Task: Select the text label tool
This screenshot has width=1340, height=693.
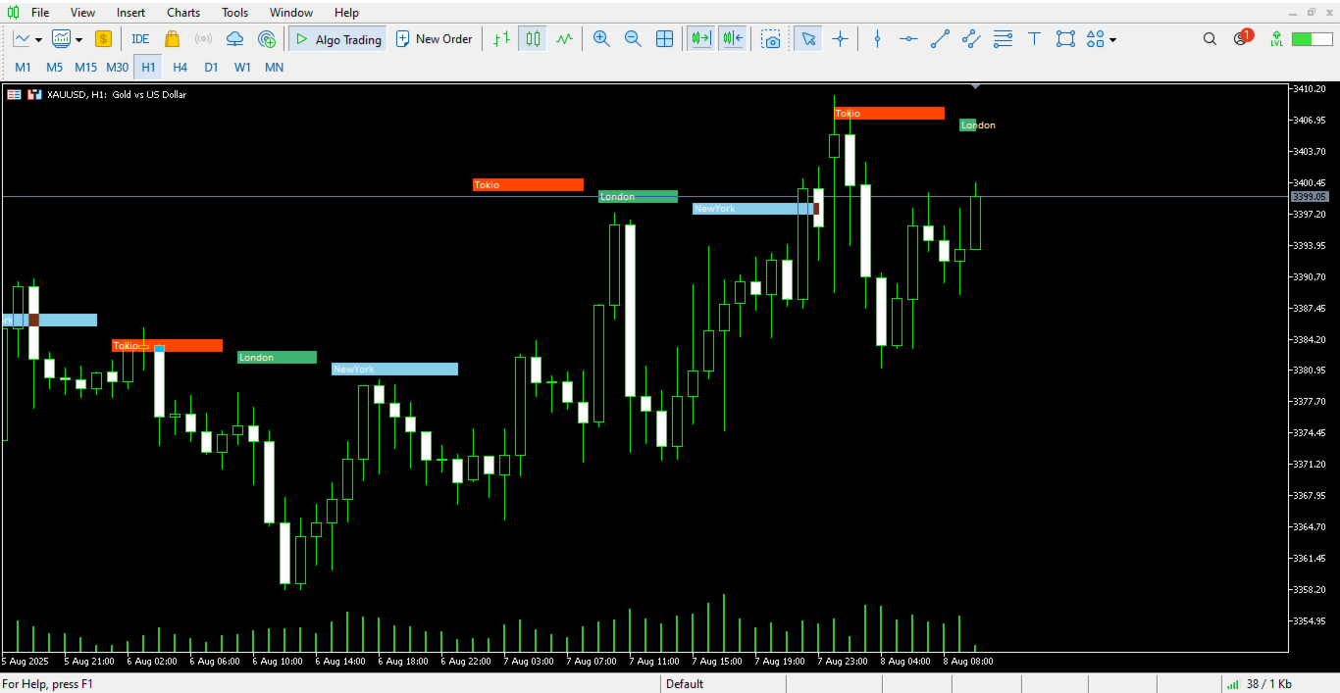Action: pos(1034,39)
